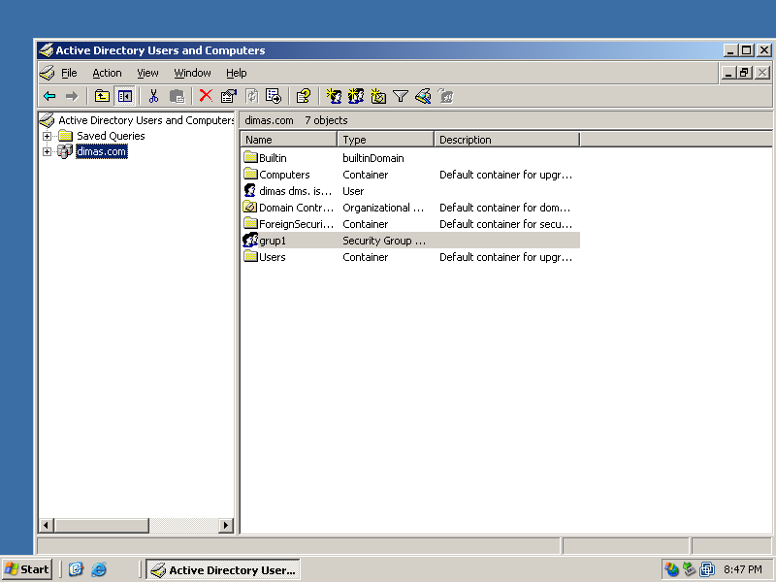
Task: Find objects using the Find icon
Action: click(x=422, y=96)
